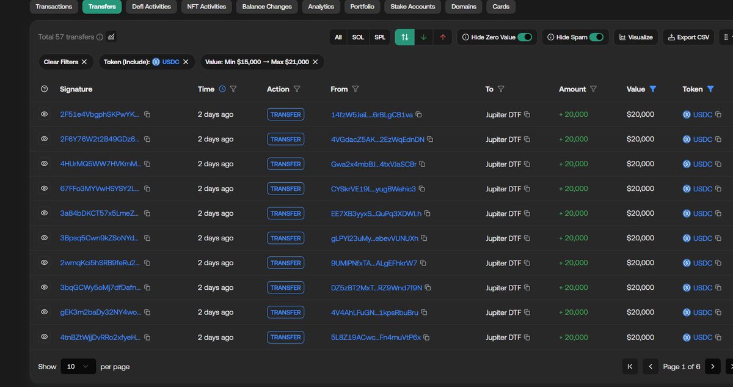View details eye icon for 3Bpsq5Cwn9kZSoNYd row
Viewport: 733px width, 387px height.
point(44,238)
